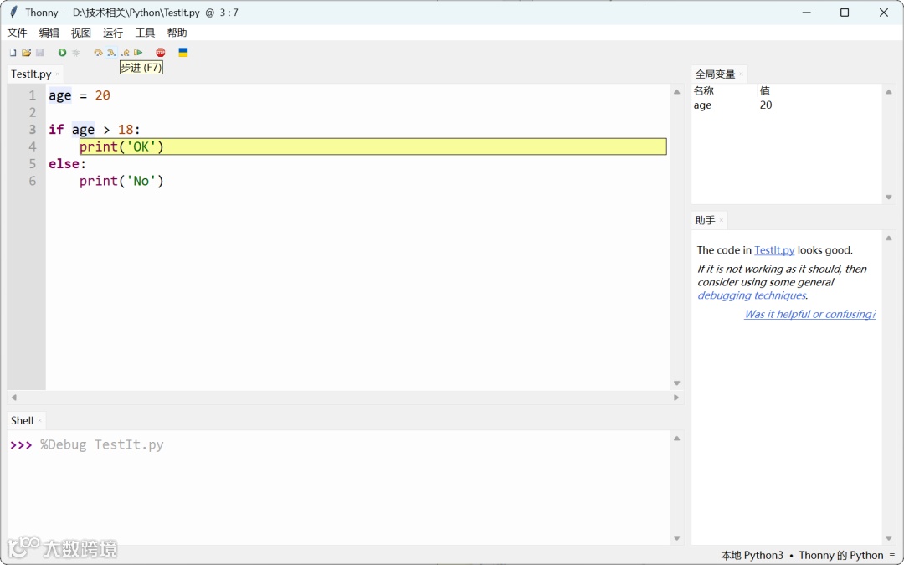Click highlighted print('OK') line
Viewport: 904px width, 565px height.
tap(372, 146)
